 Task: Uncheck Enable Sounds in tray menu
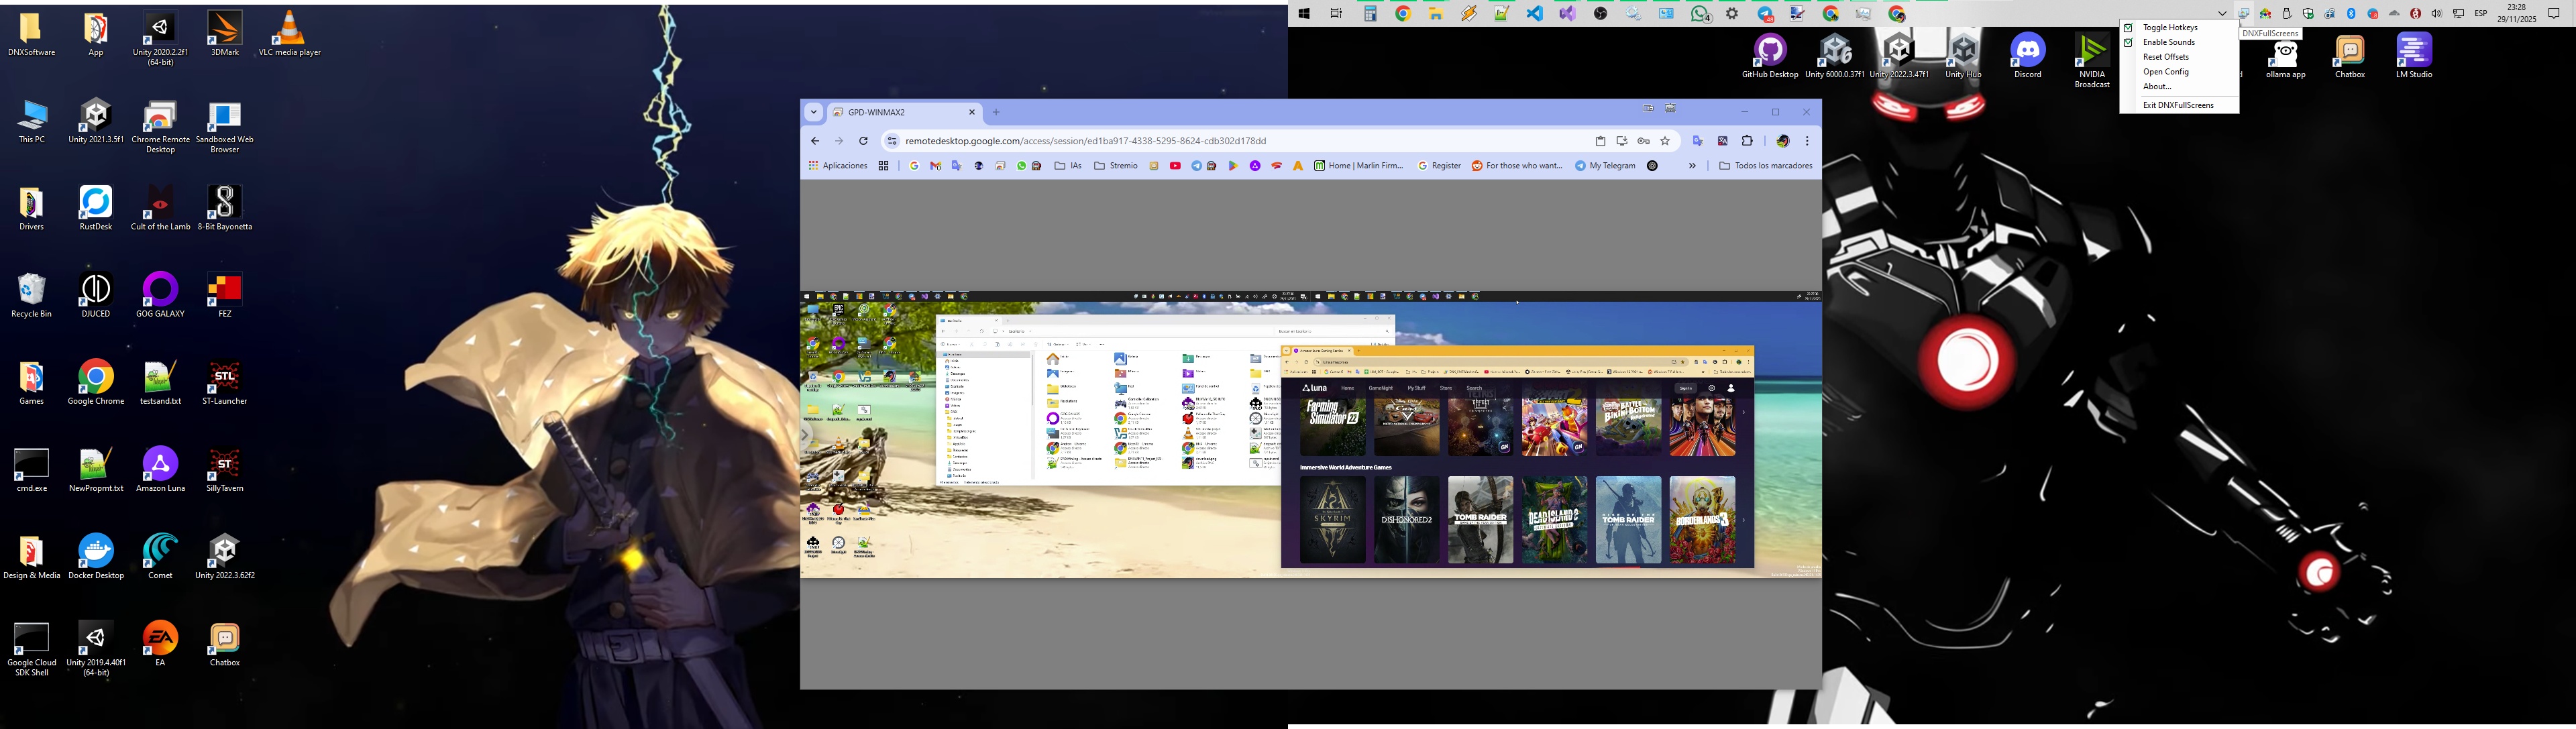(2168, 42)
